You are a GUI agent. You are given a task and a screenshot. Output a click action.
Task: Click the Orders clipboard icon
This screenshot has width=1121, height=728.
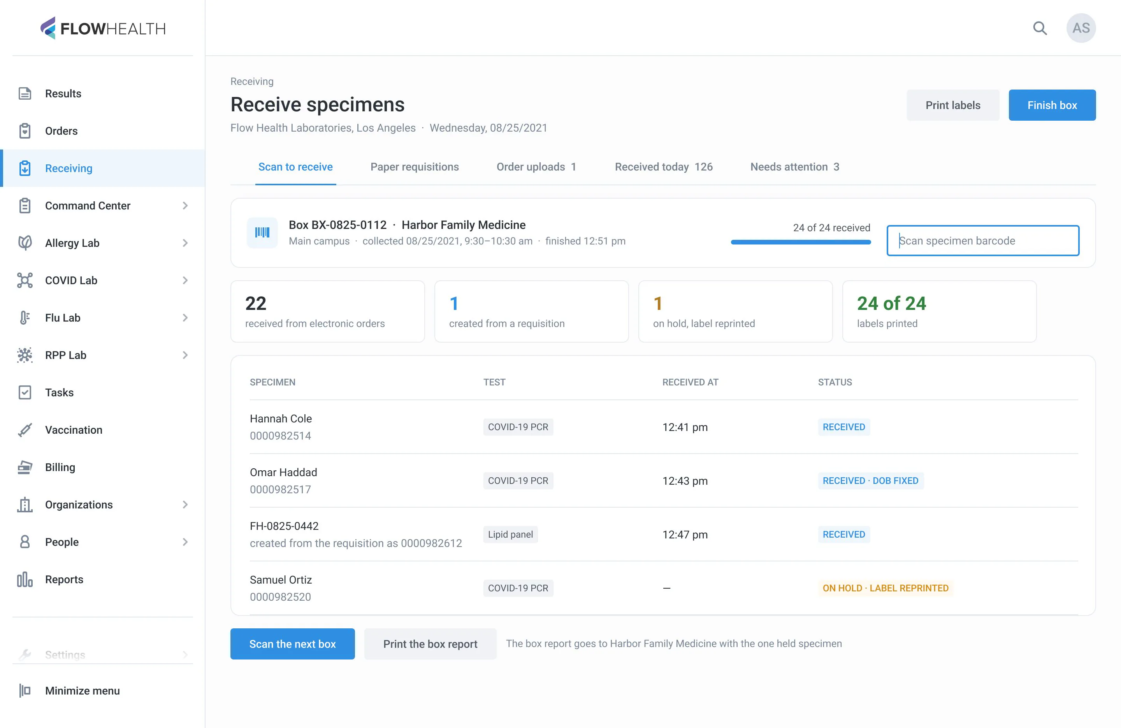click(x=25, y=130)
